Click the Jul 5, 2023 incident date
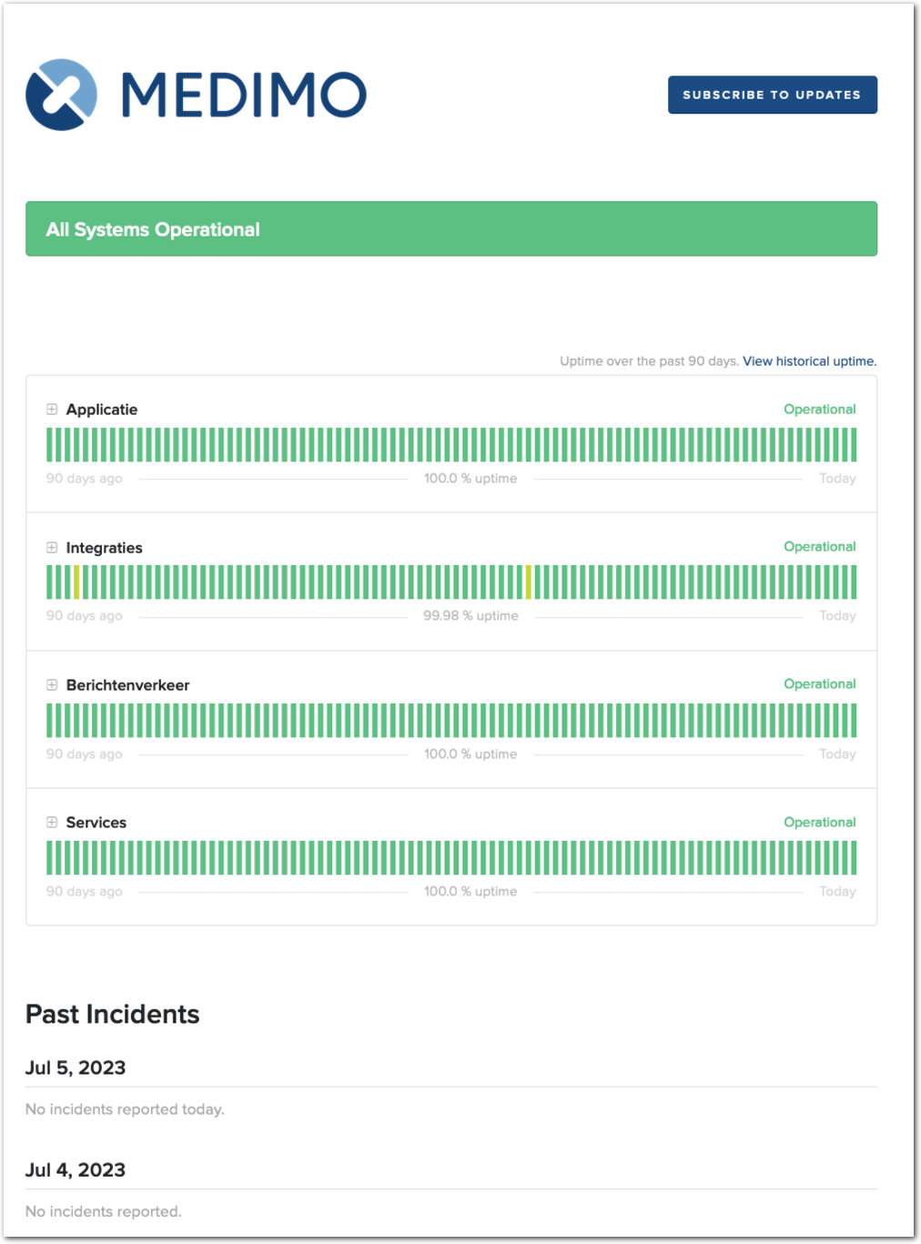The image size is (921, 1244). [x=76, y=1067]
